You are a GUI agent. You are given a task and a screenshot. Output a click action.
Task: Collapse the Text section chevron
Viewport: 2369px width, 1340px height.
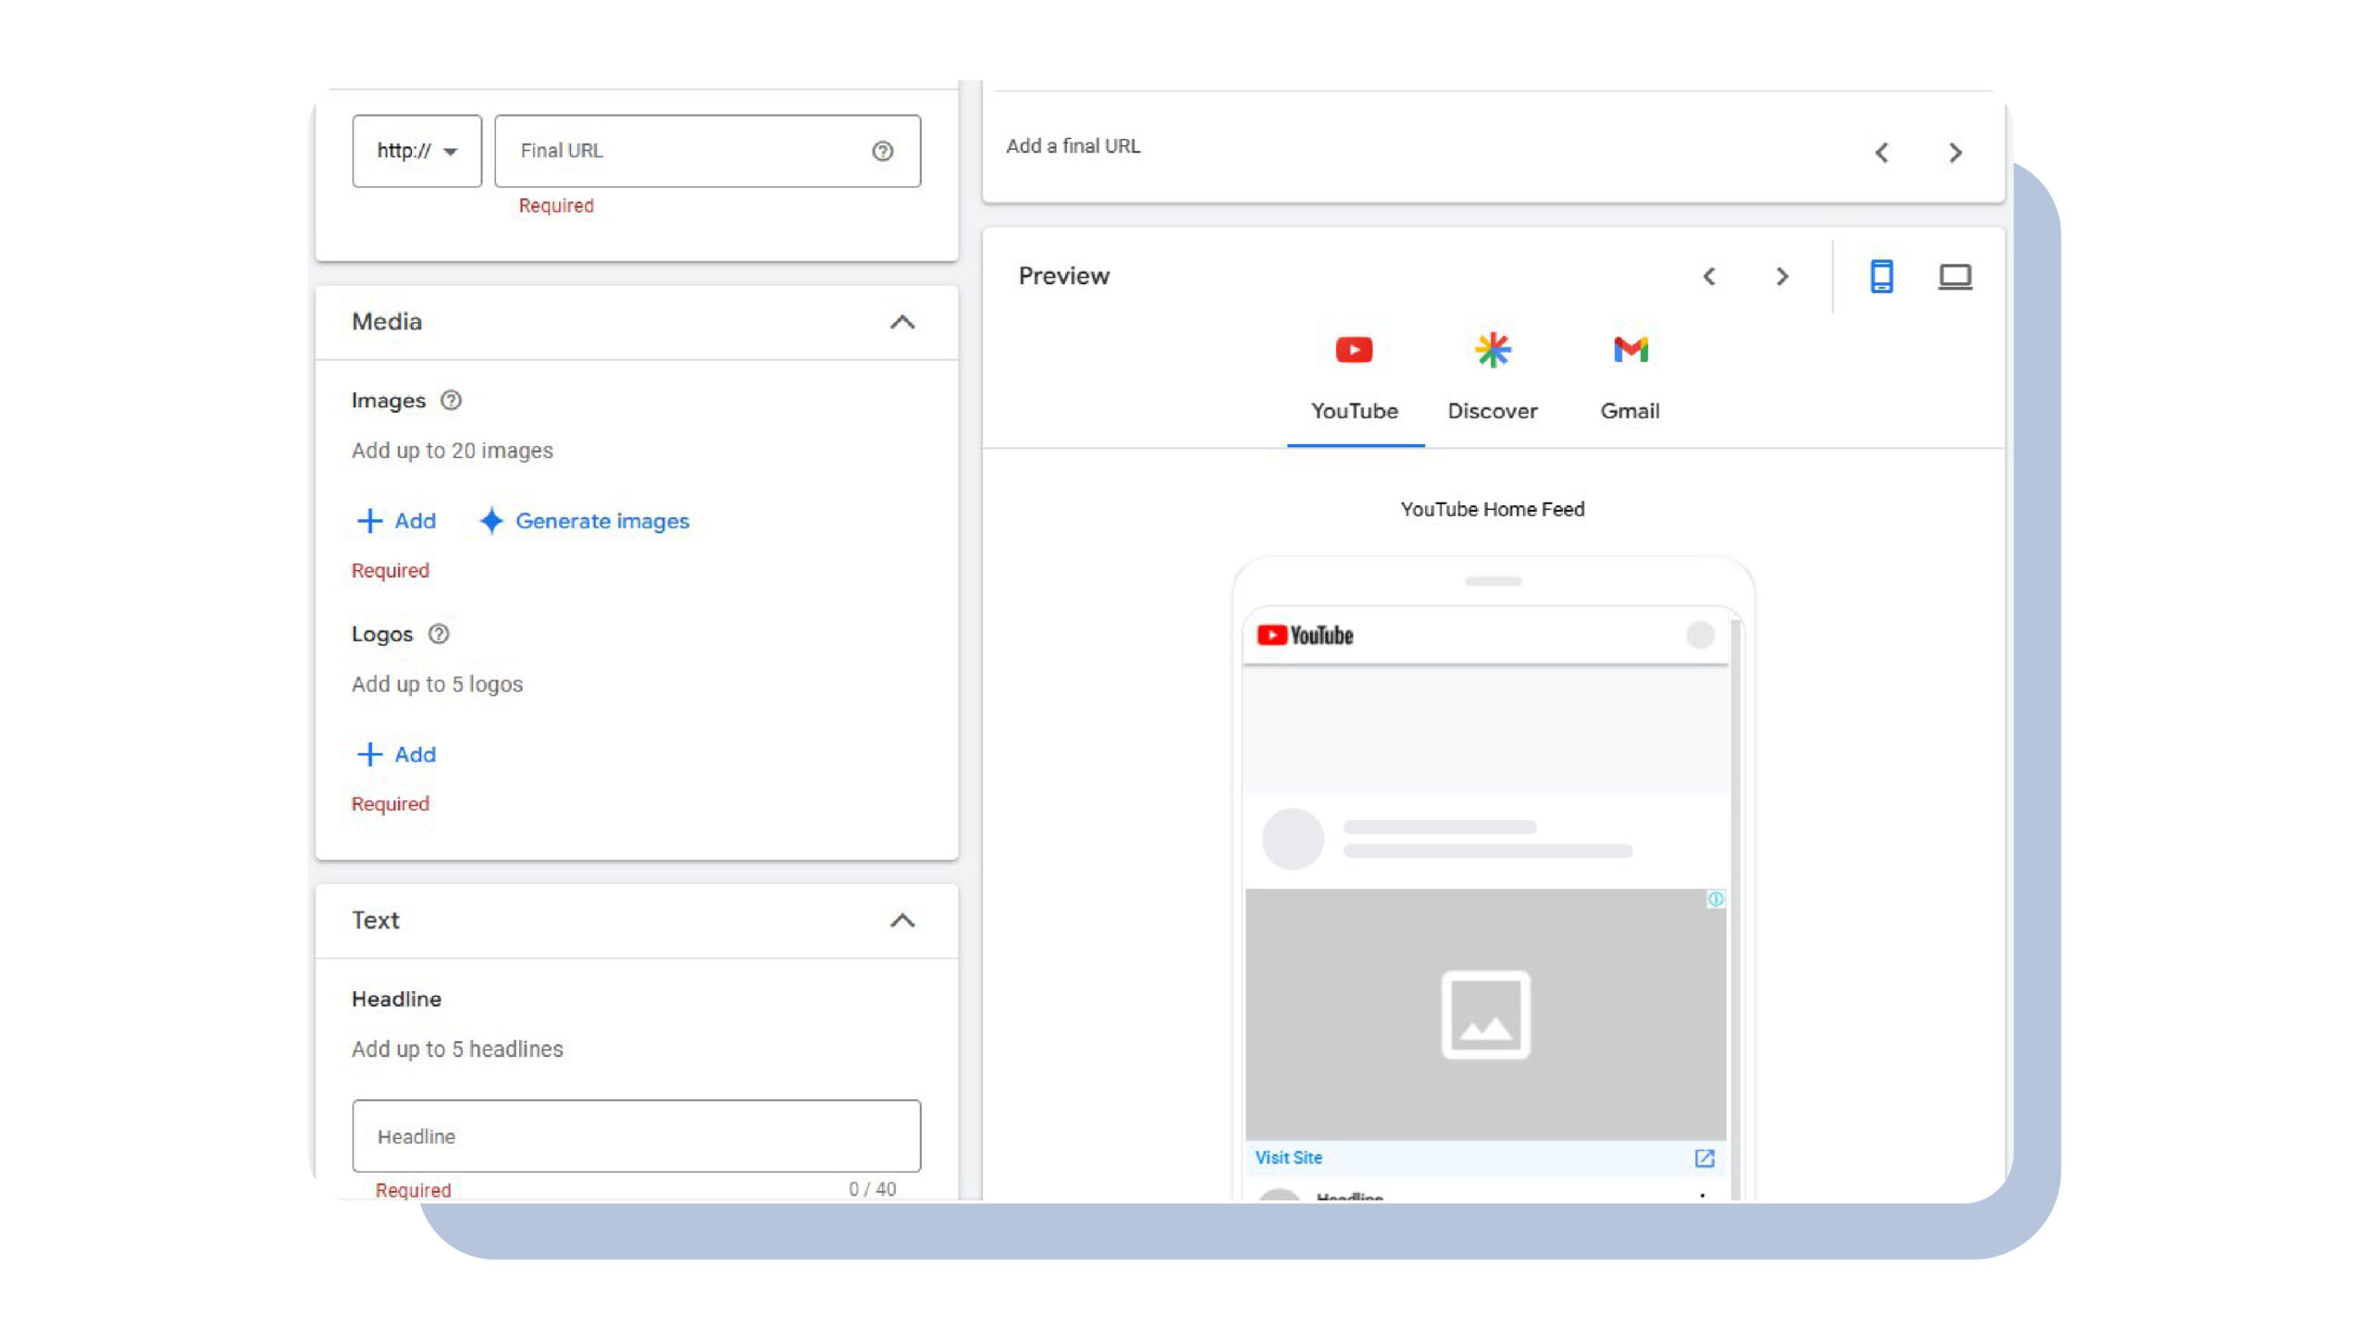(x=902, y=921)
